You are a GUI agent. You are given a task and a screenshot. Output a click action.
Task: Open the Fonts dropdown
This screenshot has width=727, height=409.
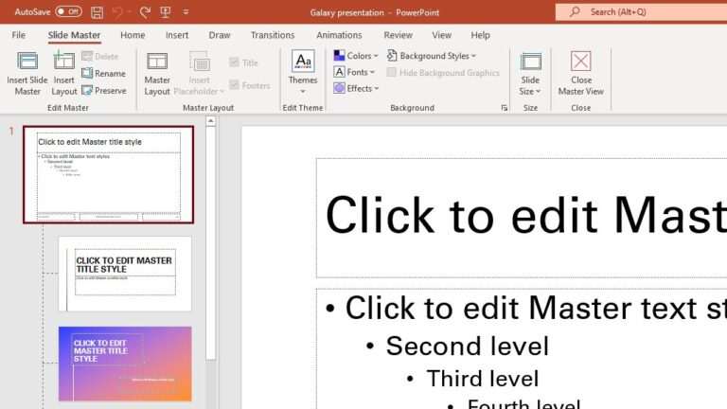click(x=354, y=72)
